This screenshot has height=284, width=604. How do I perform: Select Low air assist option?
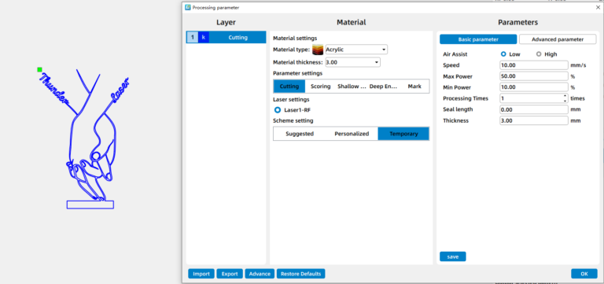click(x=503, y=54)
